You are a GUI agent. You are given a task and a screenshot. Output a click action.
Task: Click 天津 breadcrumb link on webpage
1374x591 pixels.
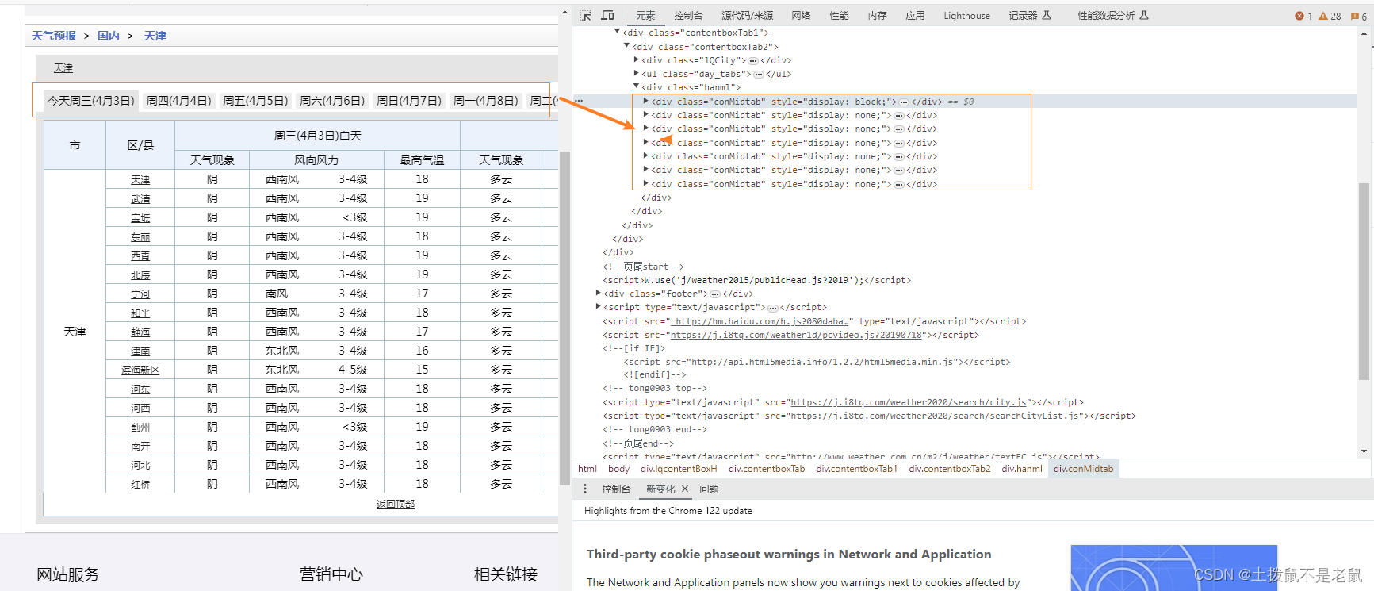155,36
